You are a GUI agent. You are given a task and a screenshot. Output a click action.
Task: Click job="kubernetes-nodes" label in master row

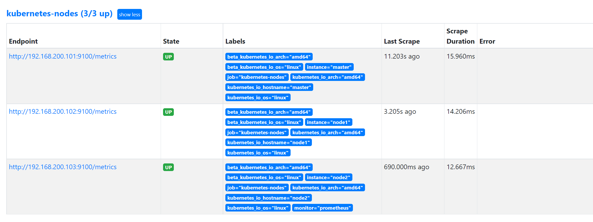(257, 77)
